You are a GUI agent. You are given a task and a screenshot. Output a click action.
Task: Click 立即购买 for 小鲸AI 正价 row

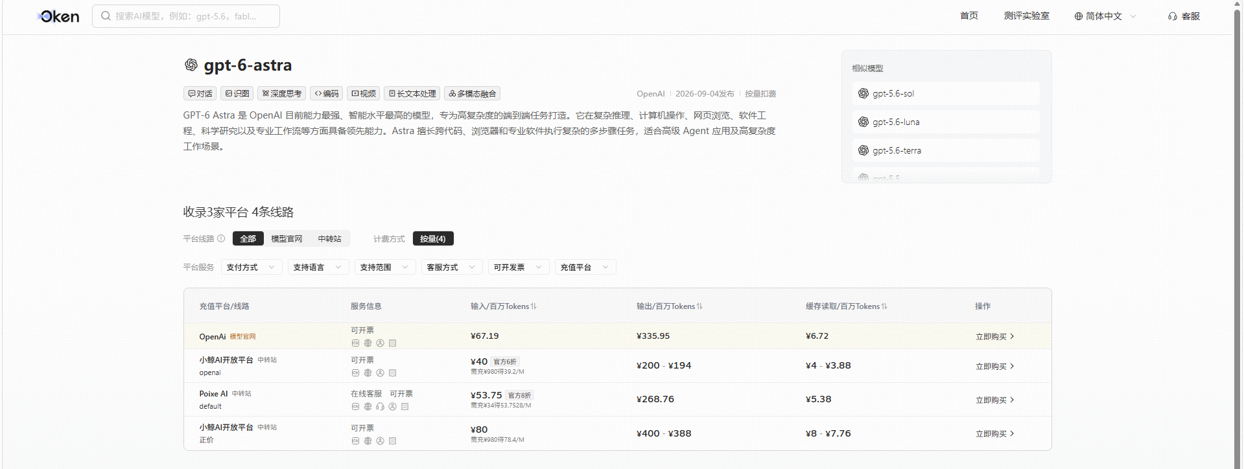click(x=995, y=433)
